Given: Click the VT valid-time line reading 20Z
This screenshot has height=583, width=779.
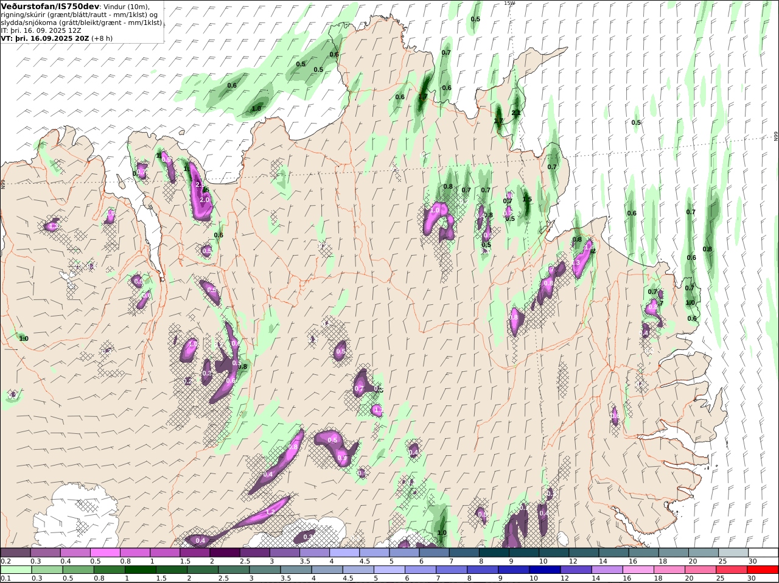Looking at the screenshot, I should [57, 38].
